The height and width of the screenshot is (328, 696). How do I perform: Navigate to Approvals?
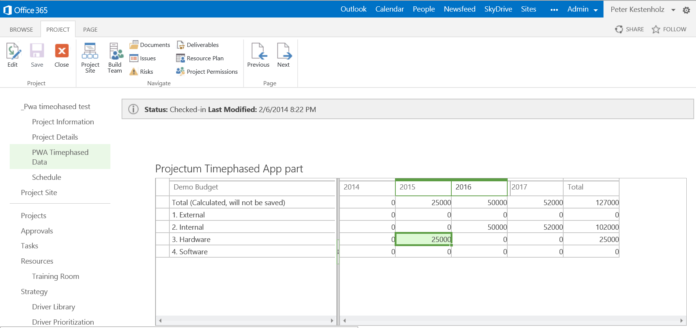(37, 231)
